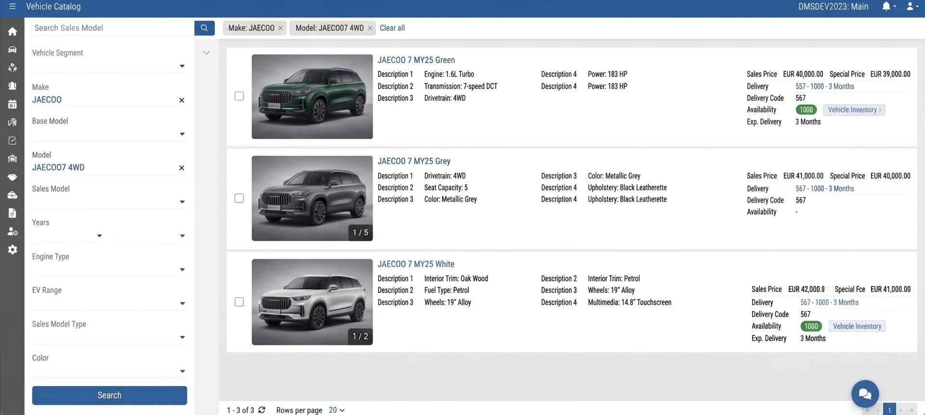Open the edit-note pencil icon in sidebar
This screenshot has width=925, height=415.
[13, 141]
